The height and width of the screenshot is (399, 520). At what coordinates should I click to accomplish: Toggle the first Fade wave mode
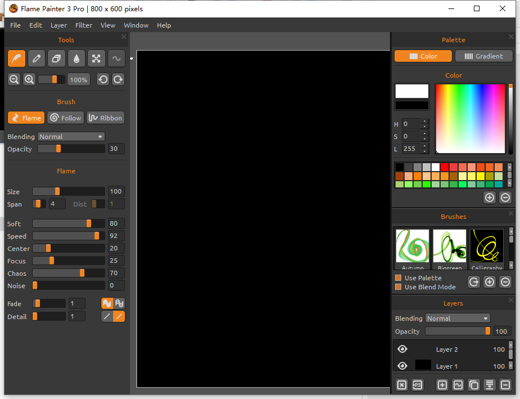click(x=107, y=303)
